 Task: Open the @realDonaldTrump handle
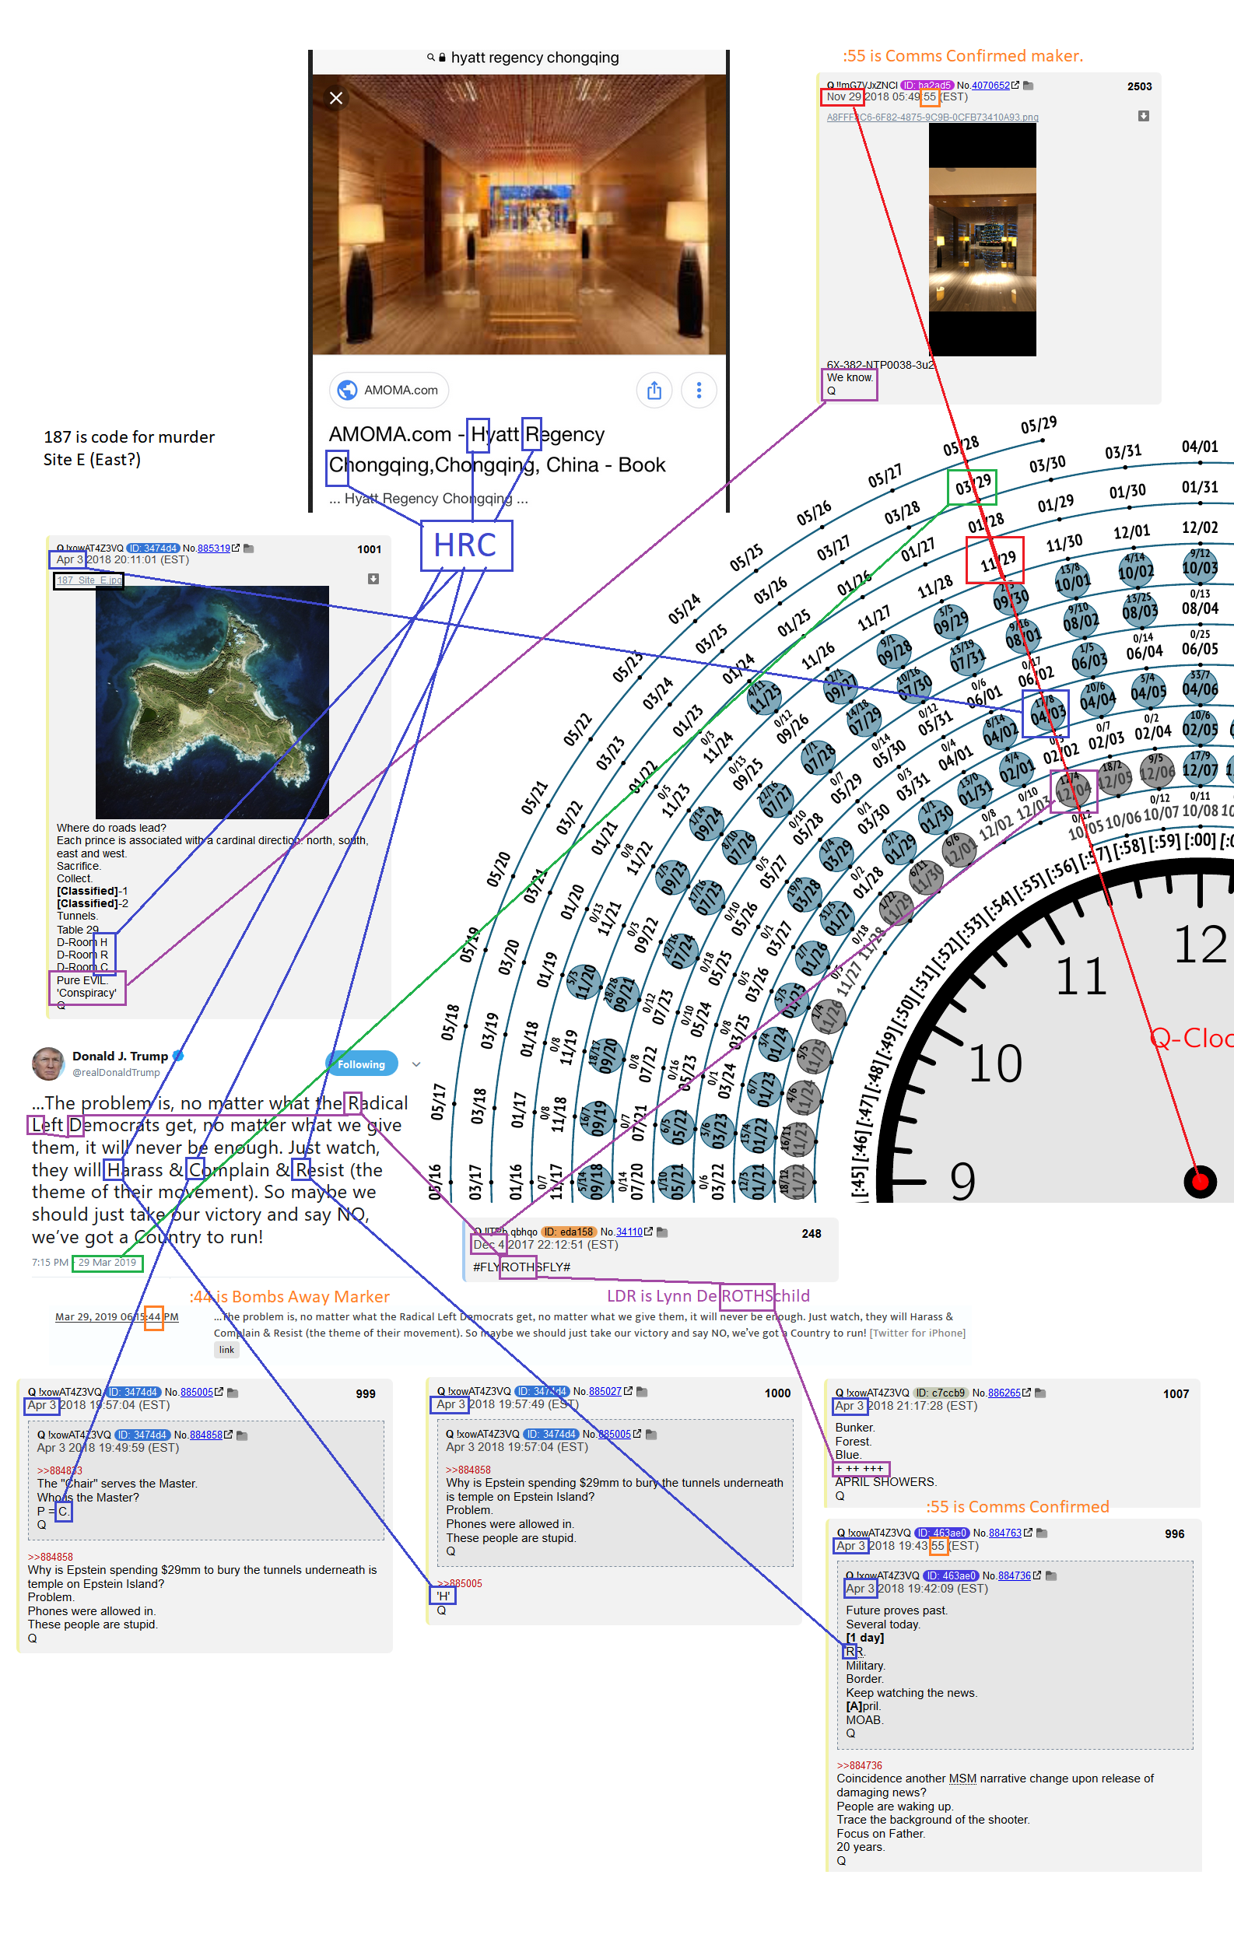point(116,1073)
